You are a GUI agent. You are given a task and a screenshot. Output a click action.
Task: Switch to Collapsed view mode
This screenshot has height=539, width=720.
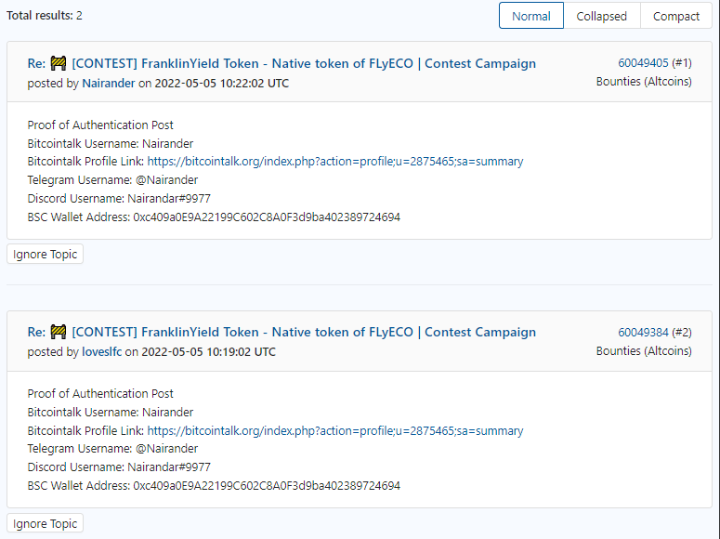601,16
